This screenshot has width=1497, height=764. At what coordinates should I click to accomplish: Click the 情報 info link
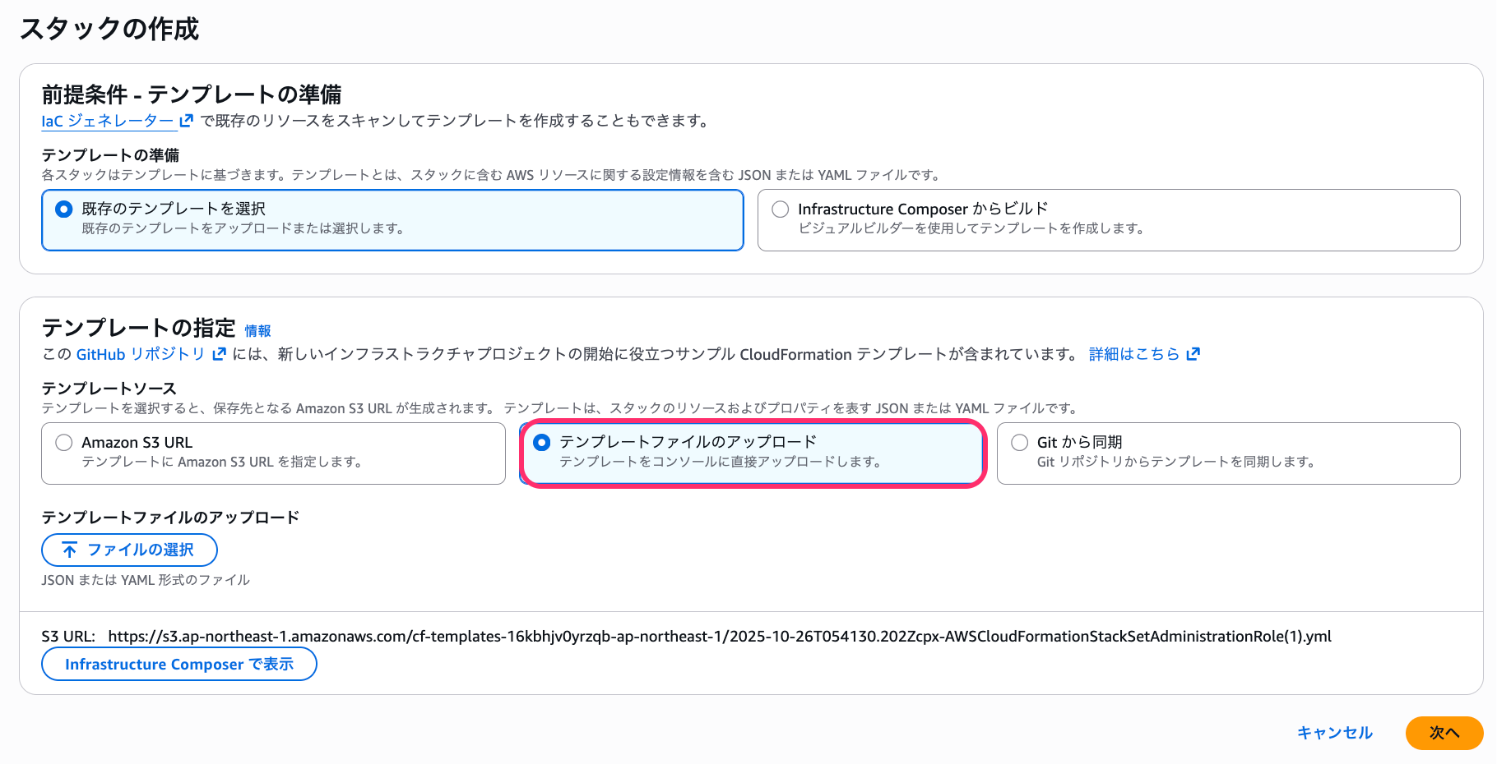[x=257, y=330]
